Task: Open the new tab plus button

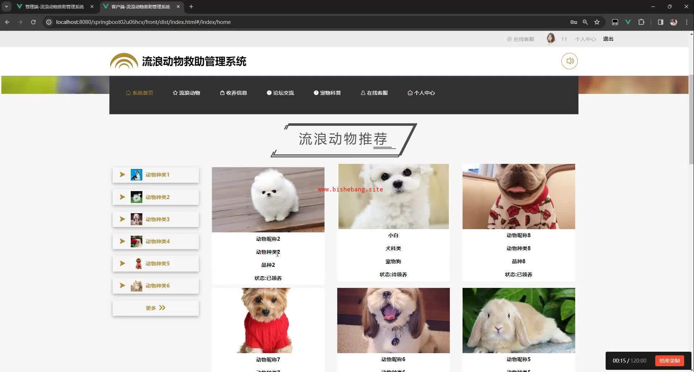Action: pos(191,7)
